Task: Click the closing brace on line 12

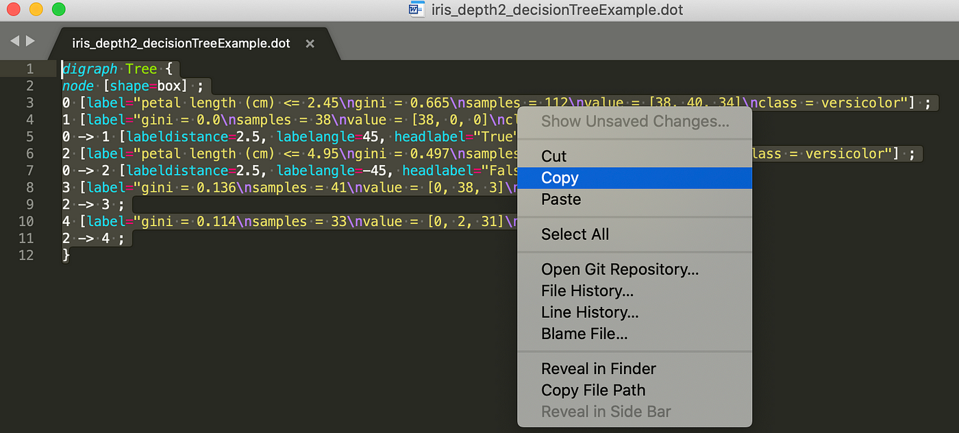Action: pos(66,256)
